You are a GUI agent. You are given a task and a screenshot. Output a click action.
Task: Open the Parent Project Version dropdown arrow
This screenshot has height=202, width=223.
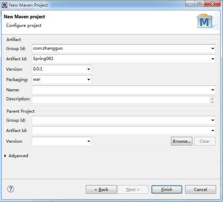pyautogui.click(x=89, y=141)
